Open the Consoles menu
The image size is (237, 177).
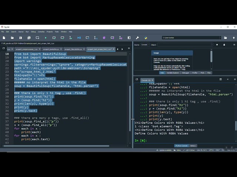pos(41,32)
